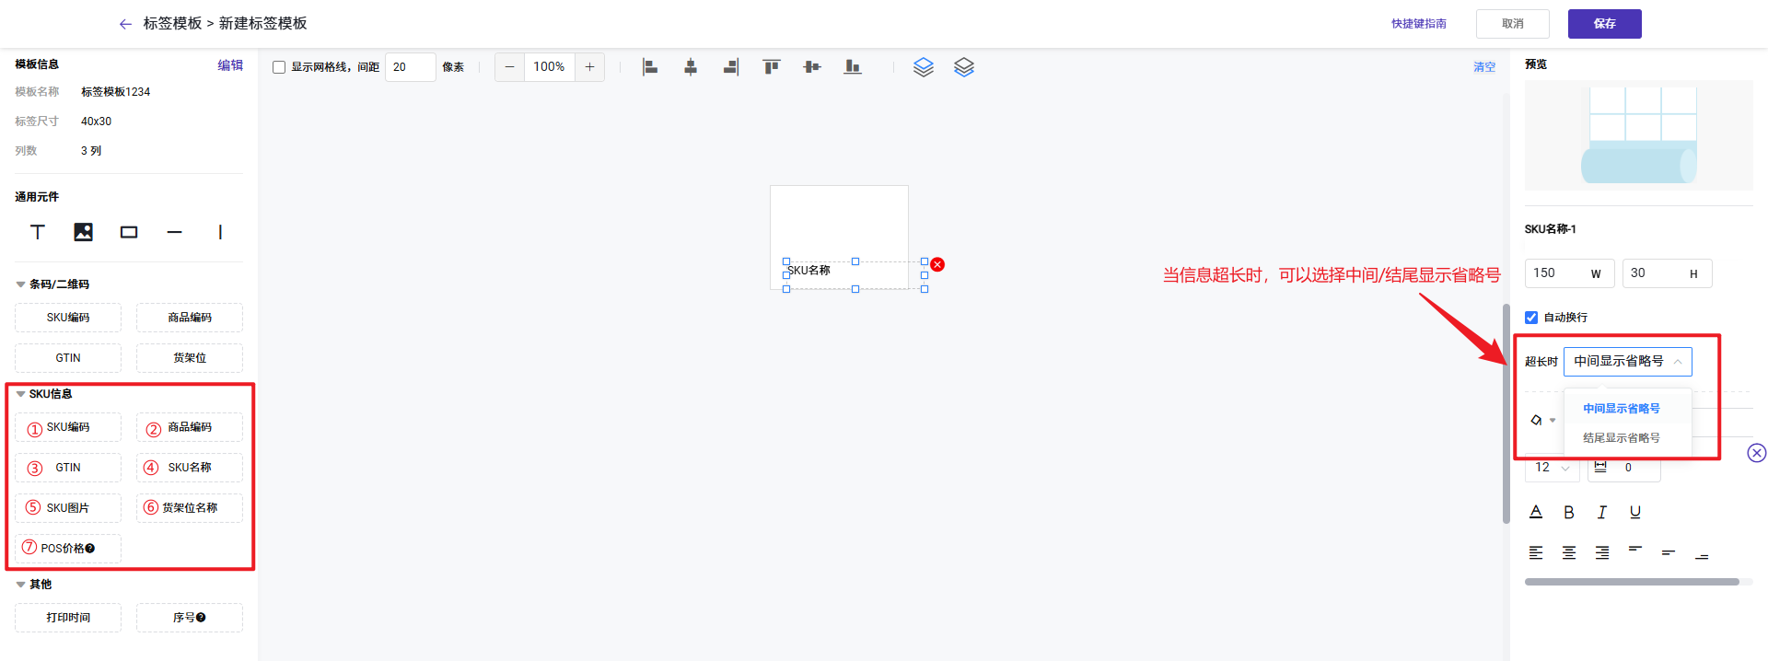Choose 中间显示省略号 option
Image resolution: width=1768 pixels, height=661 pixels.
(1622, 409)
